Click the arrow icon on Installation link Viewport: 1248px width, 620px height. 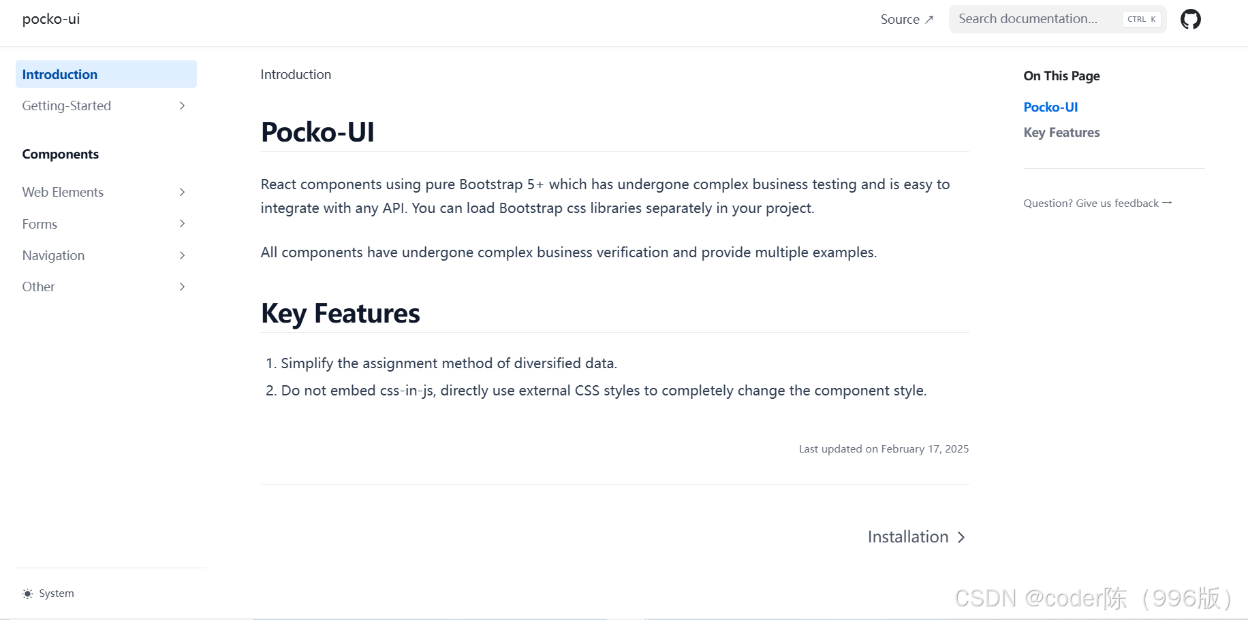(x=961, y=537)
